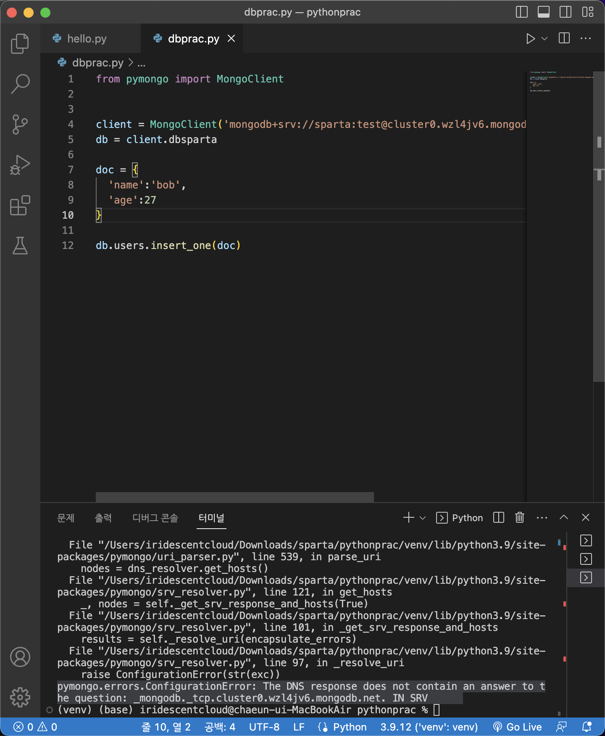Click the editor vertical scrollbar slider
Image resolution: width=605 pixels, height=736 pixels.
point(599,227)
